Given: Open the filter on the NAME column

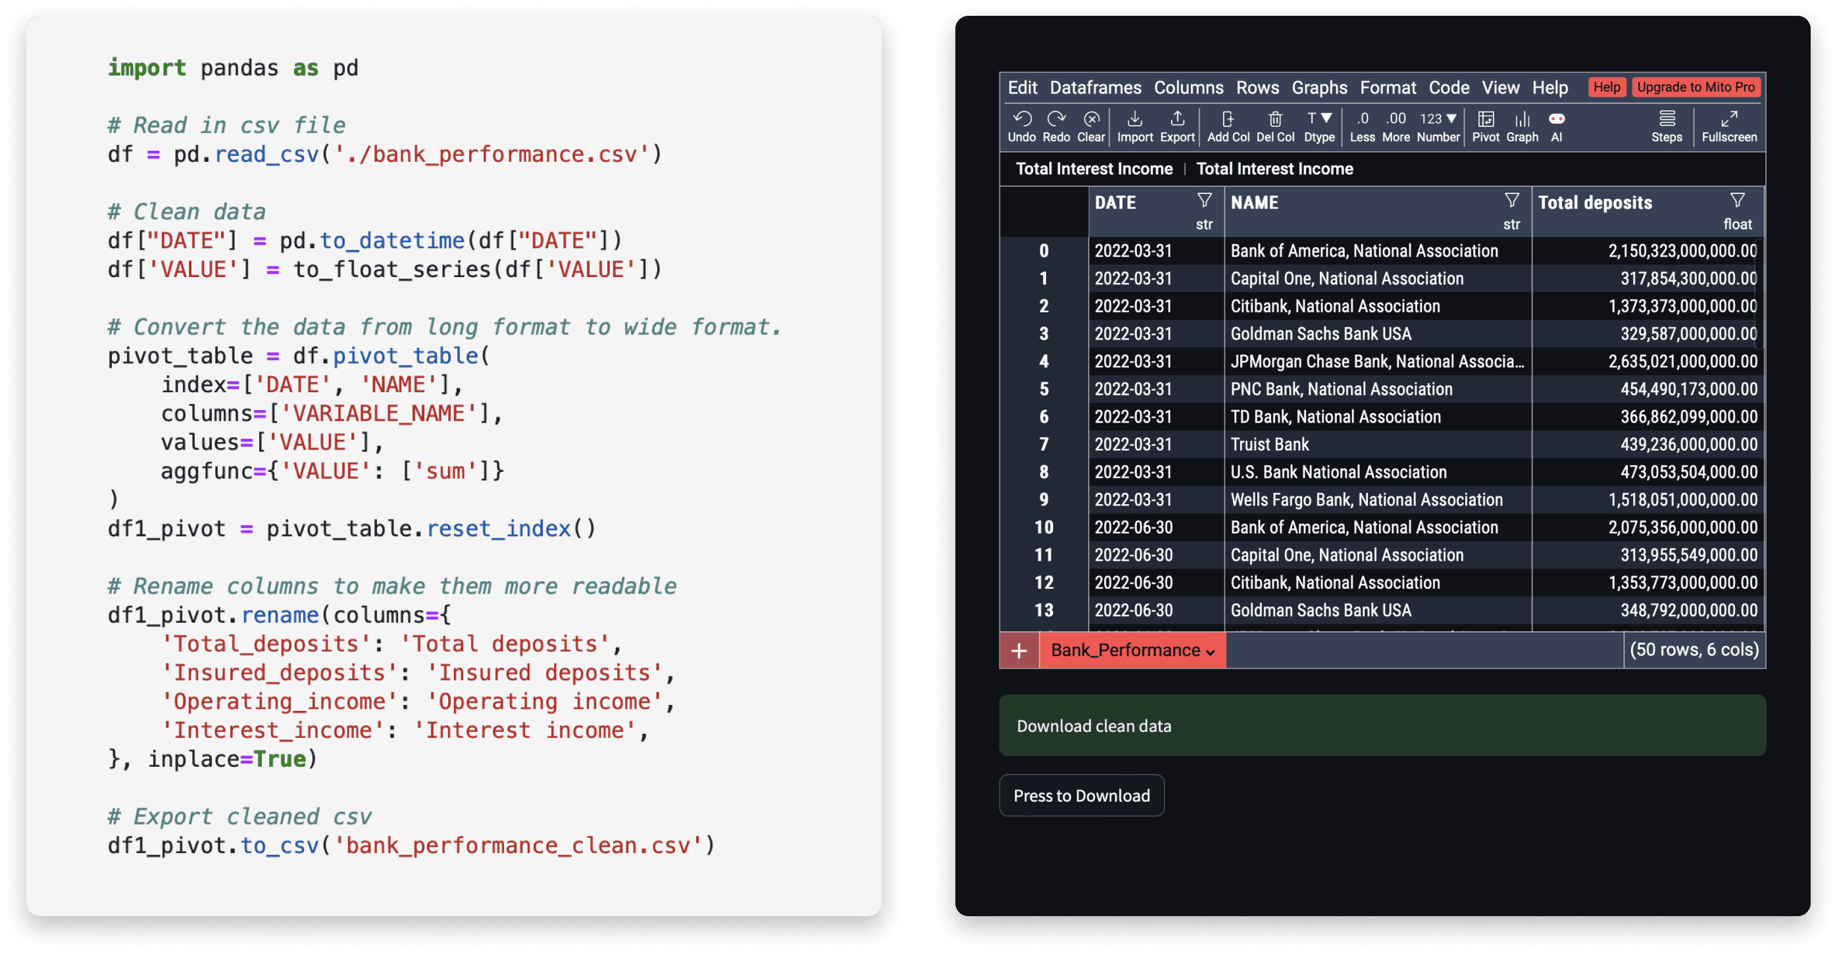Looking at the screenshot, I should pos(1511,201).
